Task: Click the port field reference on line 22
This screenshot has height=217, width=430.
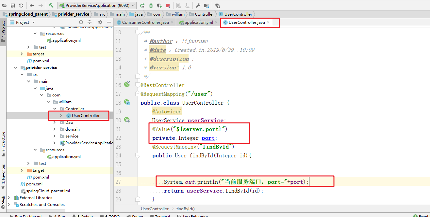Action: (208, 138)
